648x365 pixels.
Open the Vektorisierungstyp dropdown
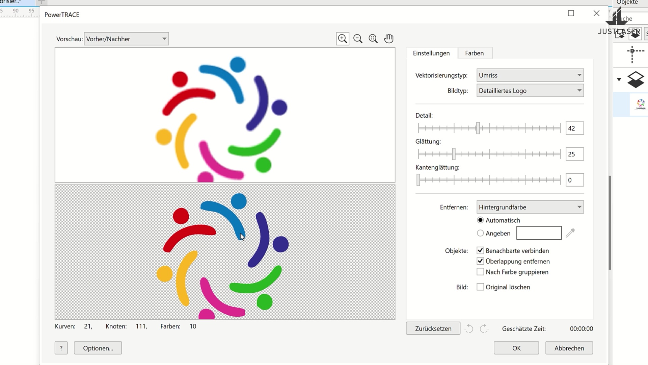click(530, 75)
